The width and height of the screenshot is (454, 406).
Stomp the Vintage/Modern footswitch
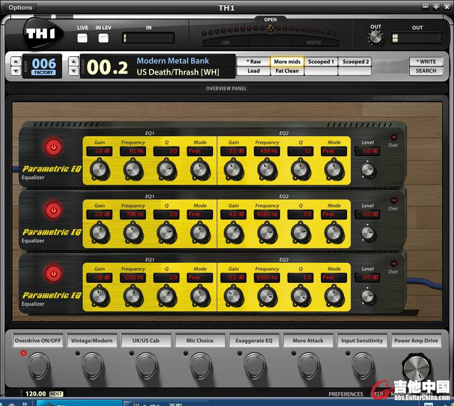[92, 366]
